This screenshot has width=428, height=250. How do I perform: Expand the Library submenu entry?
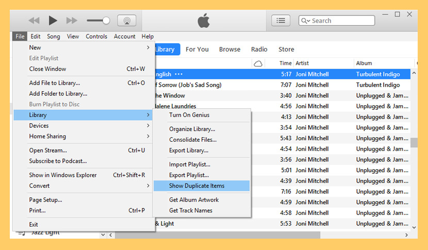click(x=83, y=115)
